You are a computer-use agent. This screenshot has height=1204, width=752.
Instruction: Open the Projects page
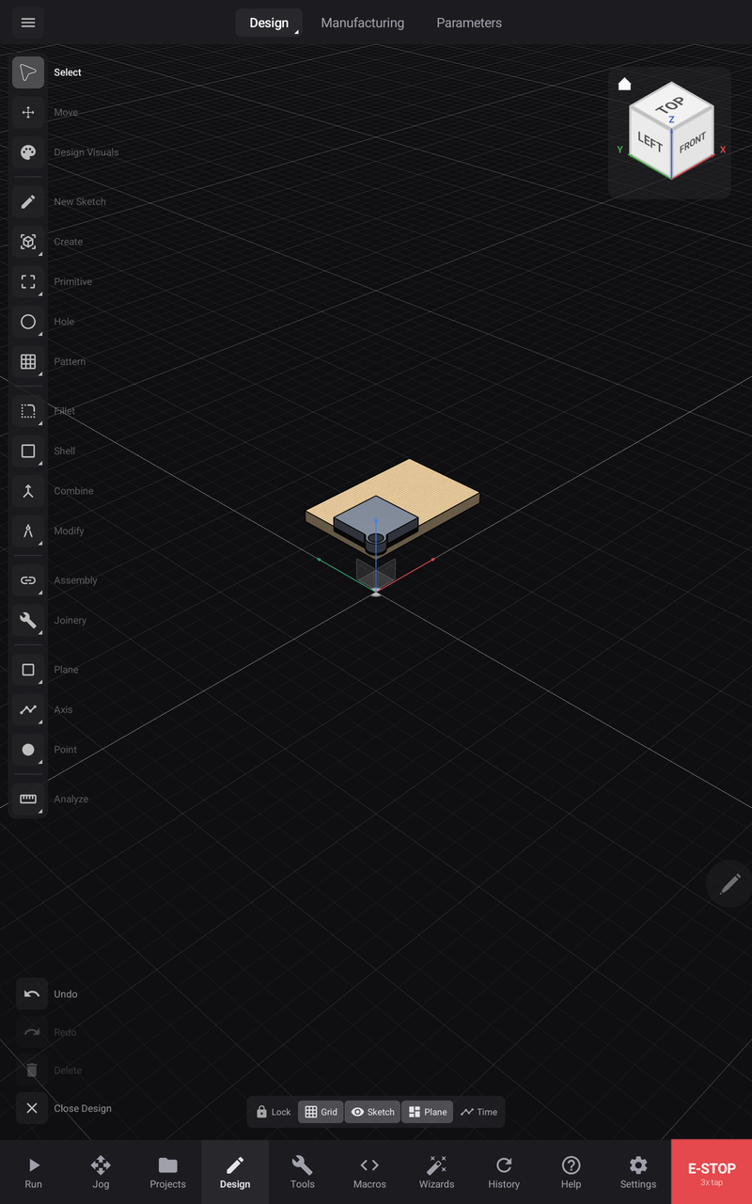[x=168, y=1172]
